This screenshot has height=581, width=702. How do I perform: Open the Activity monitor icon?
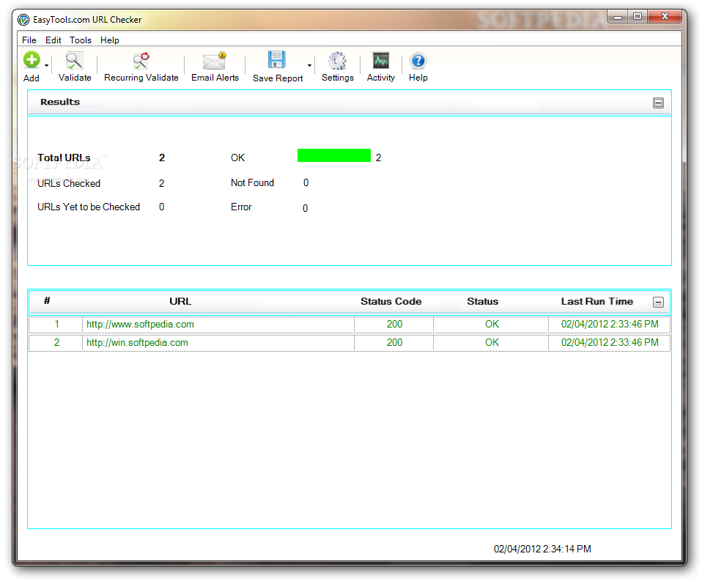(x=381, y=60)
